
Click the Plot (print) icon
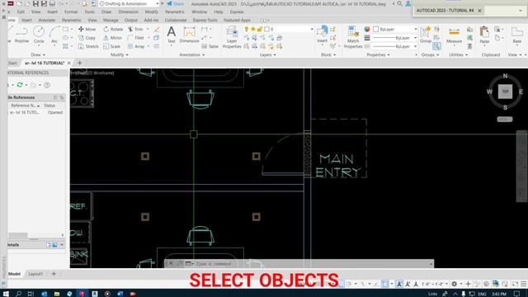pyautogui.click(x=52, y=3)
